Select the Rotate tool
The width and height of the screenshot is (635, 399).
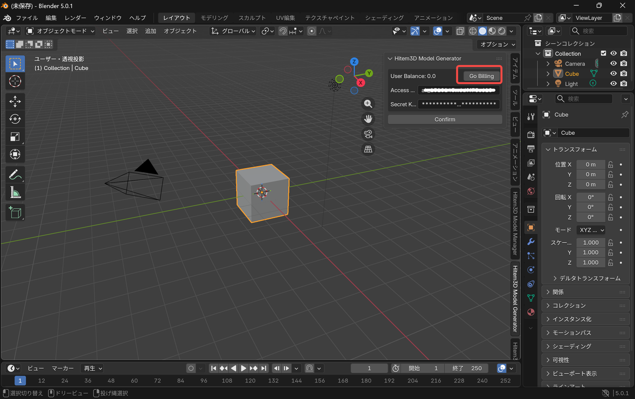[x=15, y=119]
